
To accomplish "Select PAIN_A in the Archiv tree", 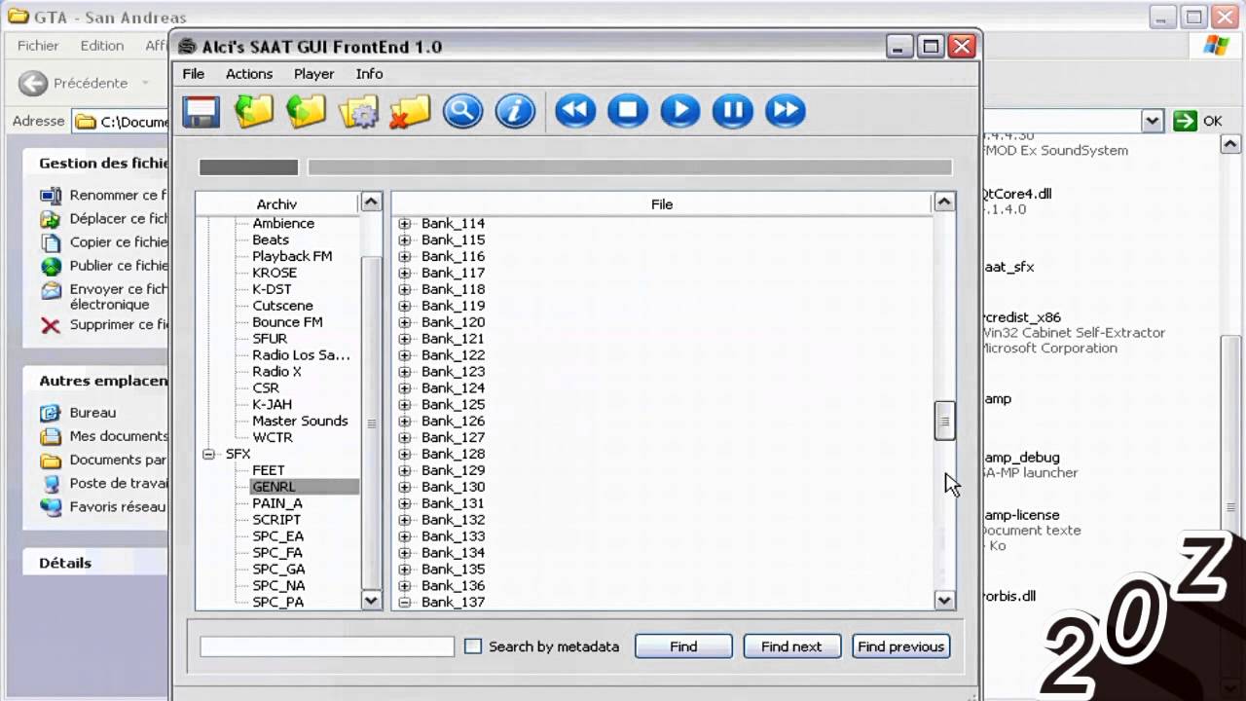I will [277, 503].
